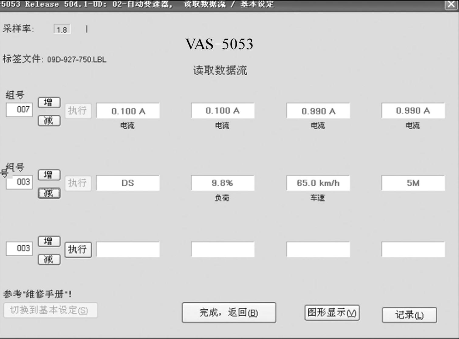Click the 车速 label under 65.0 km/h
Image resolution: width=459 pixels, height=339 pixels.
317,198
